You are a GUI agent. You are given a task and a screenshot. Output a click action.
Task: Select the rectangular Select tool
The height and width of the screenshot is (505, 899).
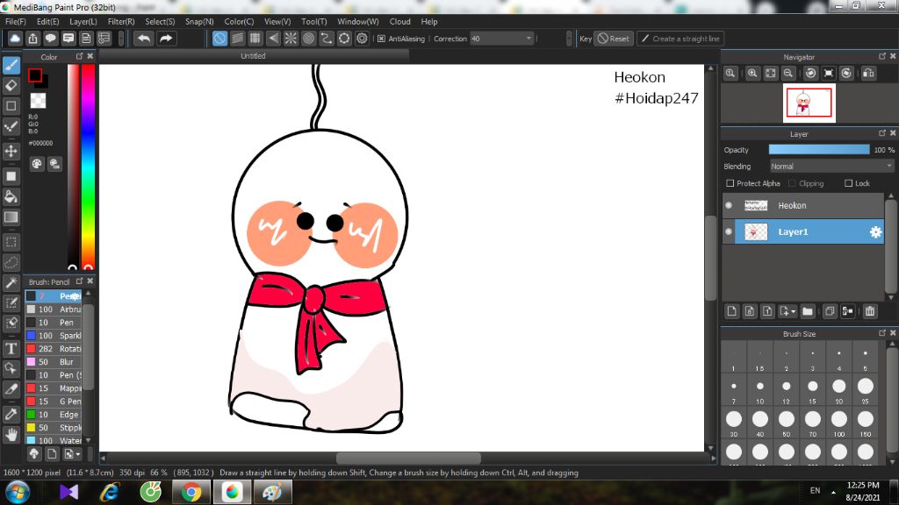point(11,242)
